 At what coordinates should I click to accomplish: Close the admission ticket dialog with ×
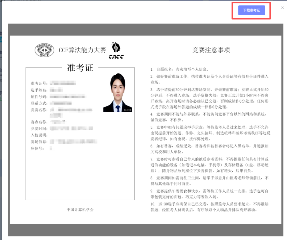coord(282,8)
